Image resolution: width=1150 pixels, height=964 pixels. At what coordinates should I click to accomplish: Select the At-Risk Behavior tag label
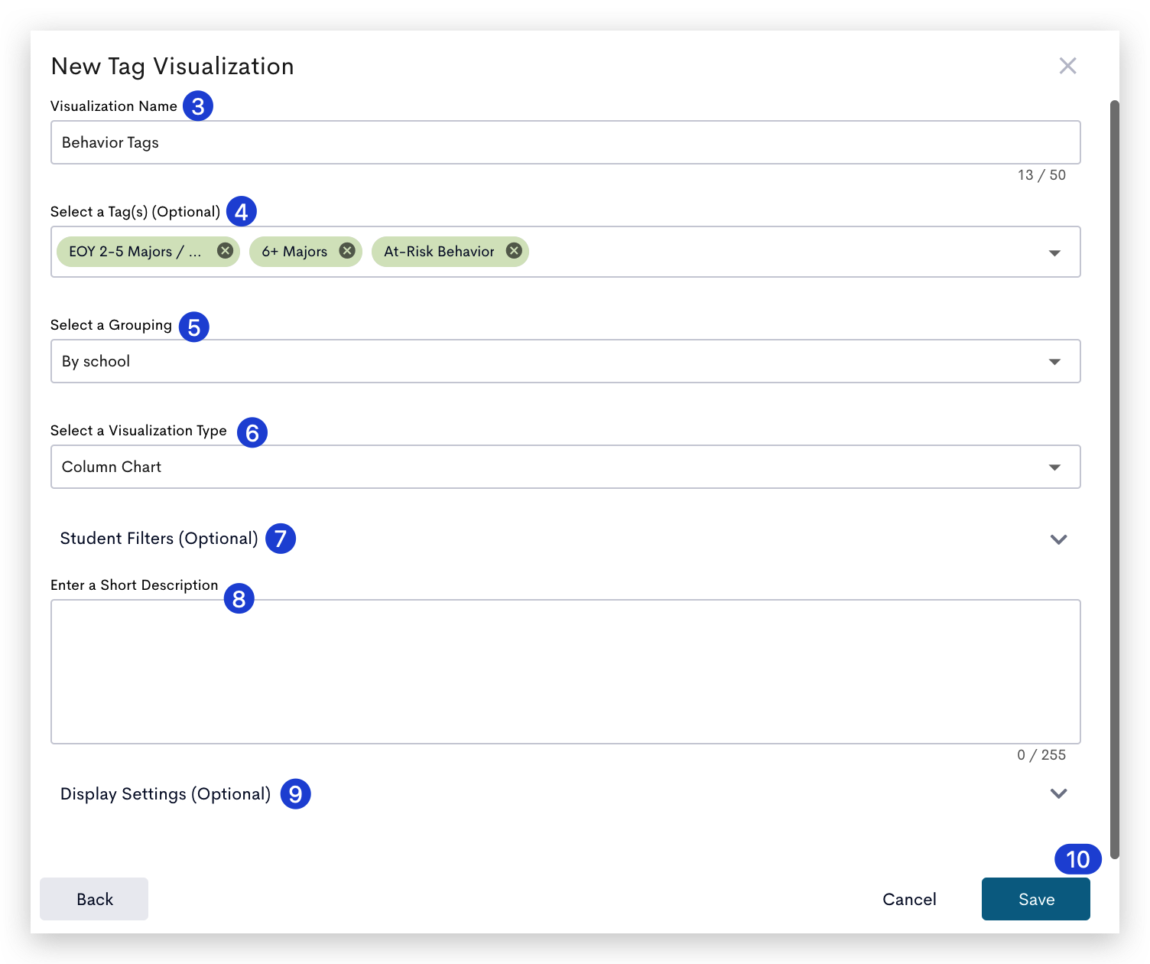point(439,252)
